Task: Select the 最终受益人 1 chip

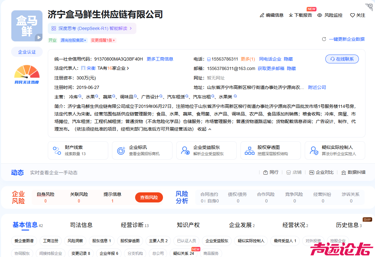Action: point(285,241)
